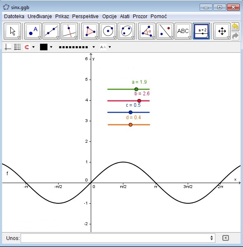The height and width of the screenshot is (247, 243).
Task: Select the Angle measurement tool
Action: coord(147,31)
